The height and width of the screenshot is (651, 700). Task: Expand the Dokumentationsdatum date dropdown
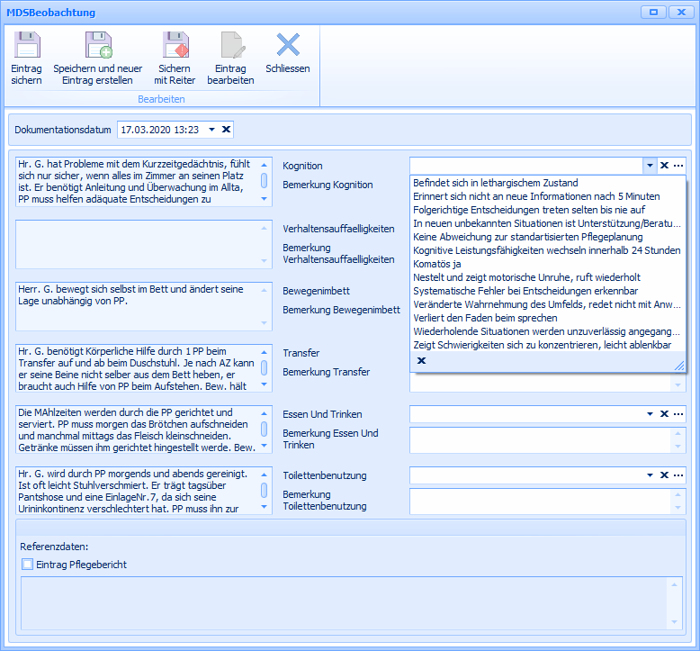(x=211, y=130)
